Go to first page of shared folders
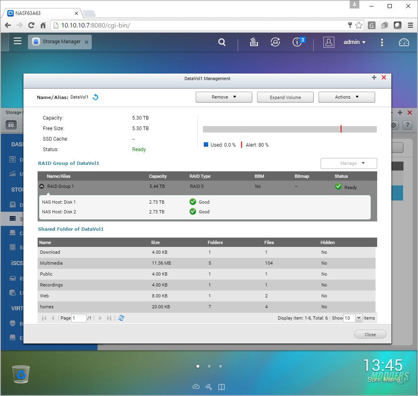 pos(44,318)
